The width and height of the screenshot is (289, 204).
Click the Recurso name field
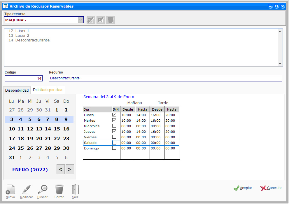(x=166, y=78)
